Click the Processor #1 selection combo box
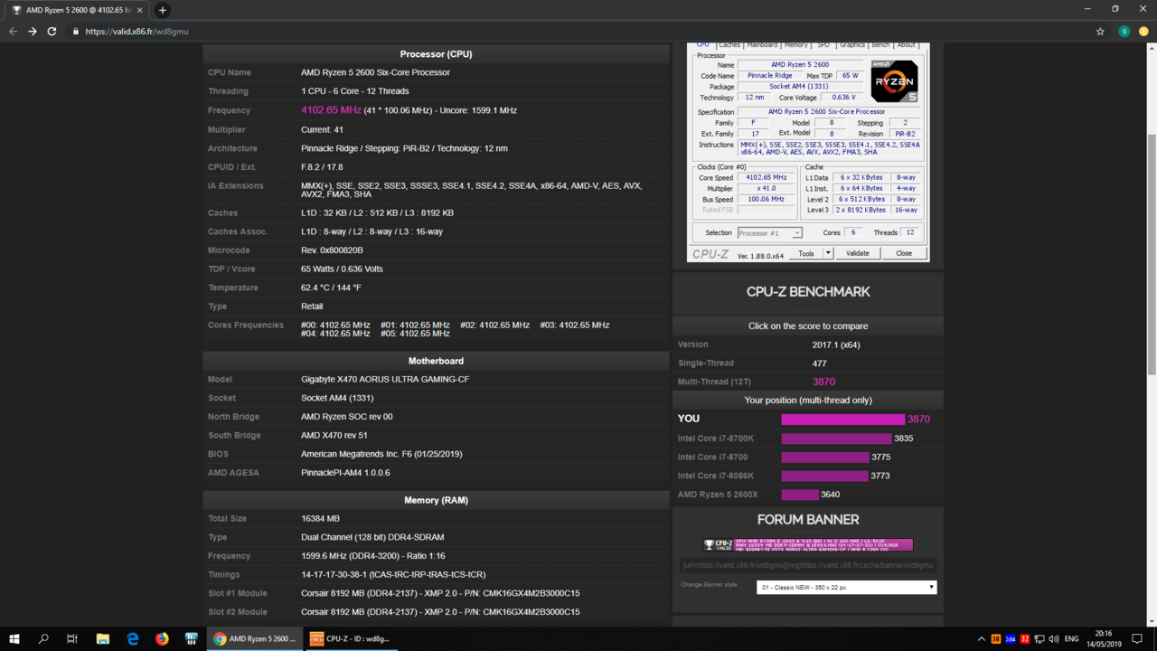 click(x=770, y=232)
